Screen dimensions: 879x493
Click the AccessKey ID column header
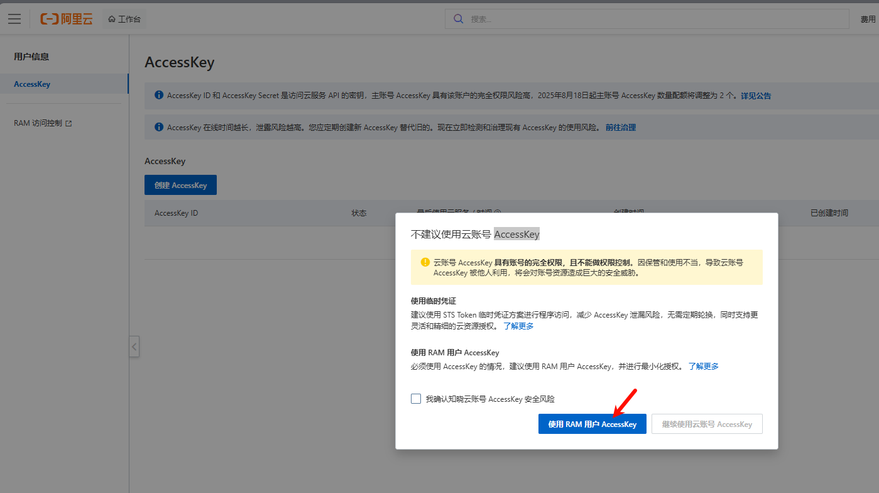[x=176, y=213]
